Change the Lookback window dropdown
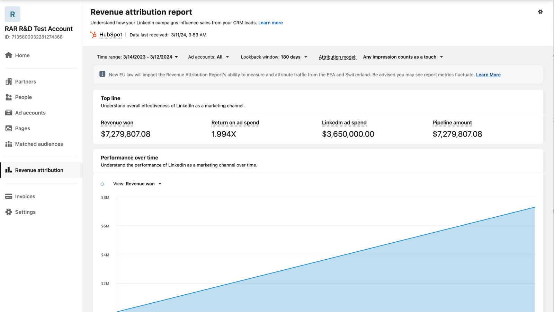Screen dimensions: 554x312 click(x=274, y=57)
